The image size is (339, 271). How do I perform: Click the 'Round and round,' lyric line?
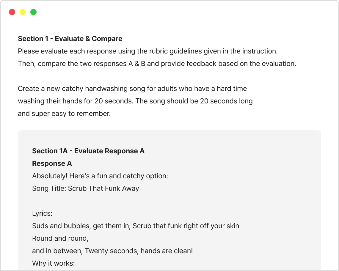(60, 238)
